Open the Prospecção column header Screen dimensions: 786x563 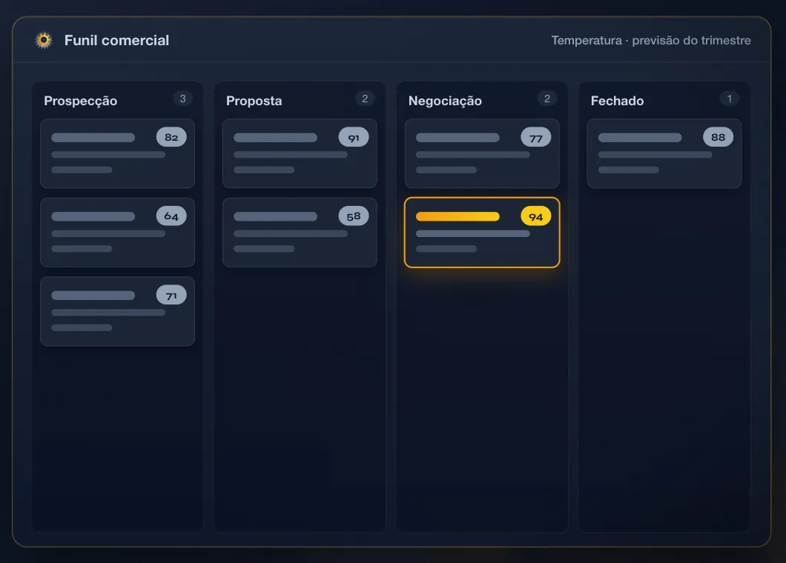[80, 101]
